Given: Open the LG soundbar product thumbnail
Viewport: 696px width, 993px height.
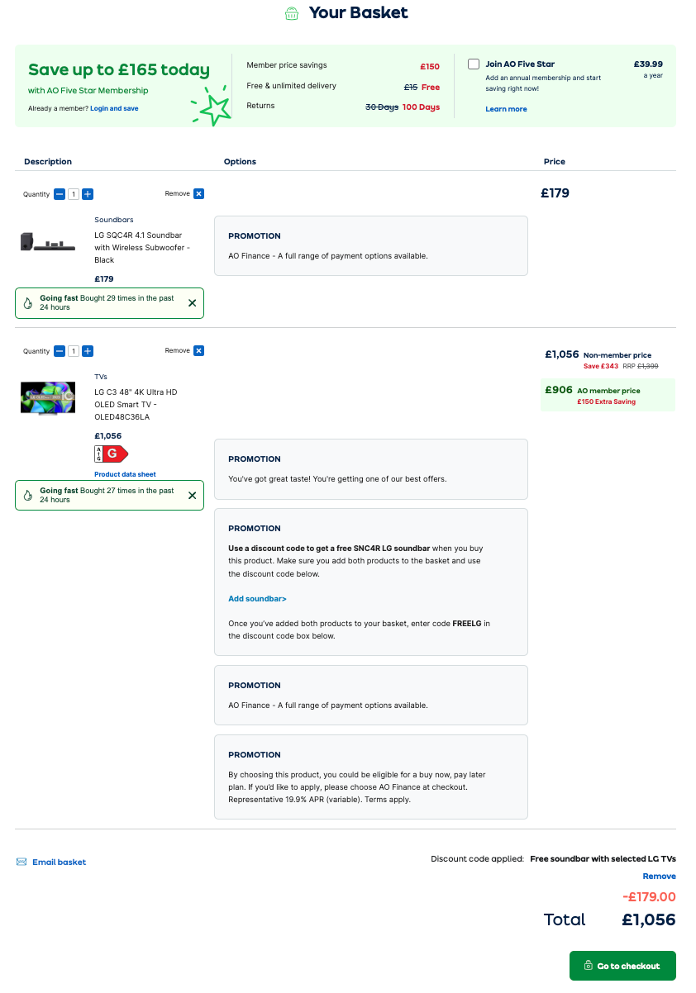Looking at the screenshot, I should (42, 241).
